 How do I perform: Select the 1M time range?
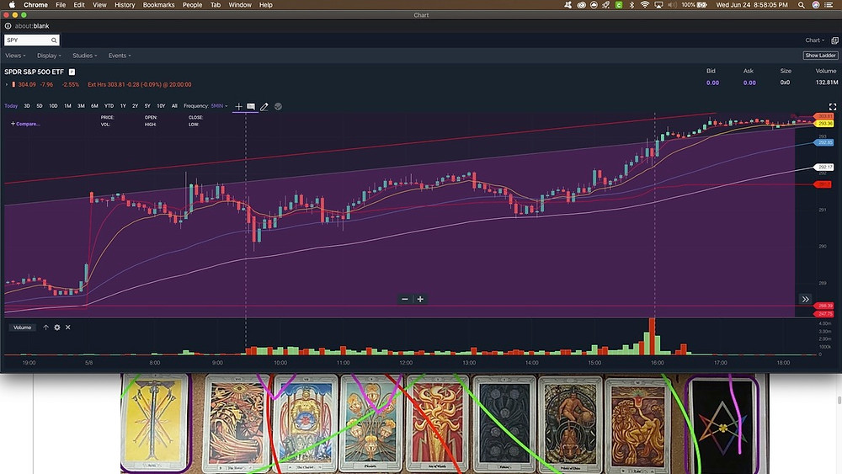(x=67, y=106)
